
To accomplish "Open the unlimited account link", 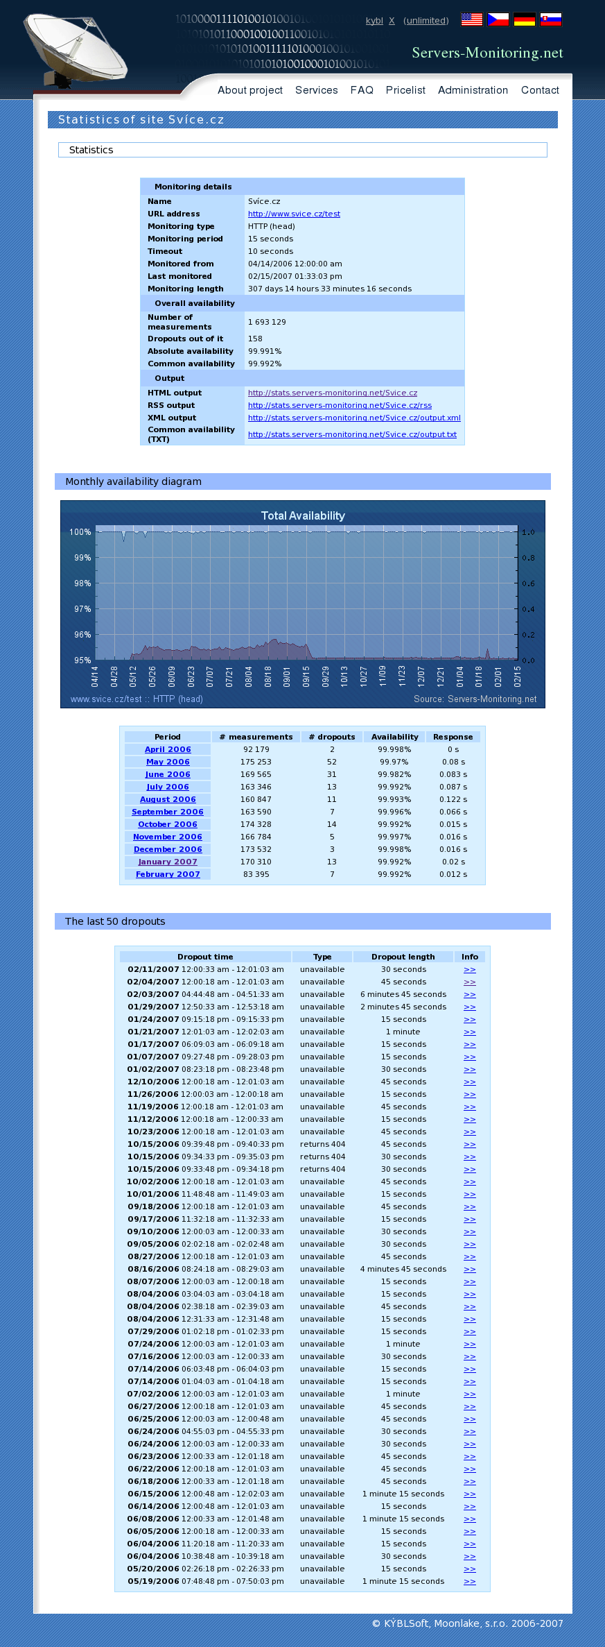I will (426, 21).
